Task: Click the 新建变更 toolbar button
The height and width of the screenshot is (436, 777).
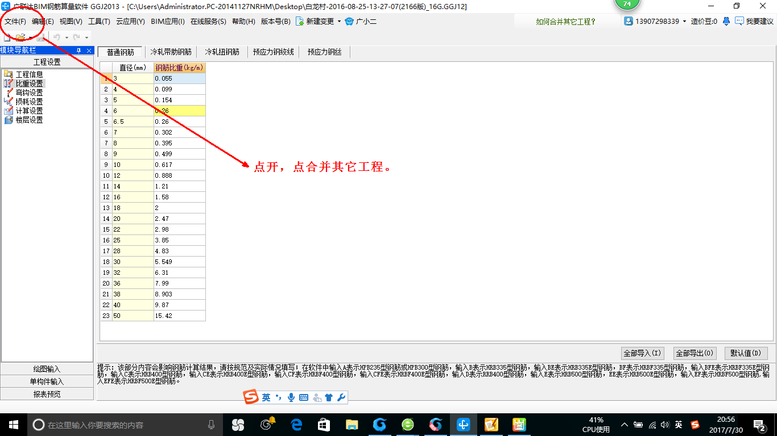Action: [315, 22]
